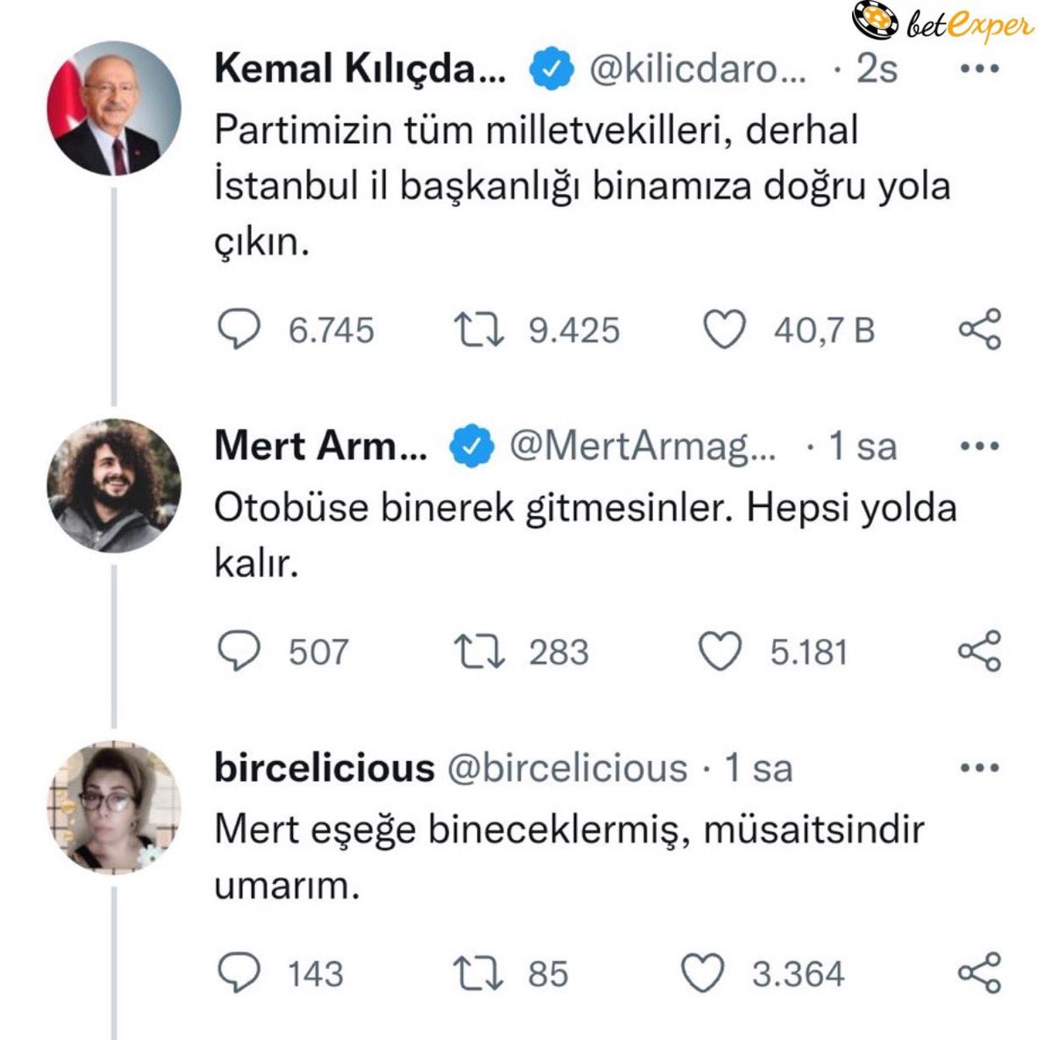This screenshot has width=1052, height=1040.
Task: View the first tweet author's profile photo
Action: click(113, 108)
